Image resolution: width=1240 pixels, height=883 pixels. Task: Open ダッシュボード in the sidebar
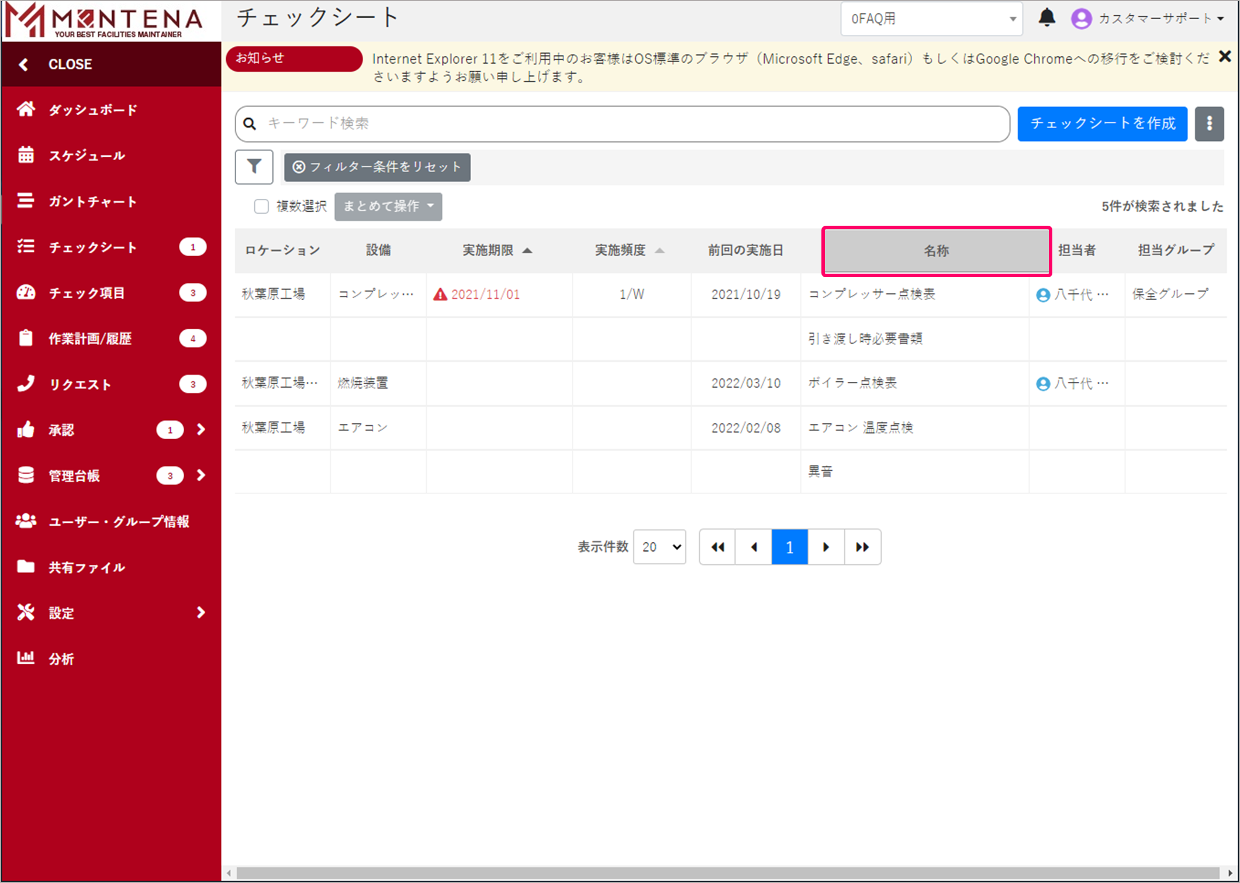(x=92, y=110)
